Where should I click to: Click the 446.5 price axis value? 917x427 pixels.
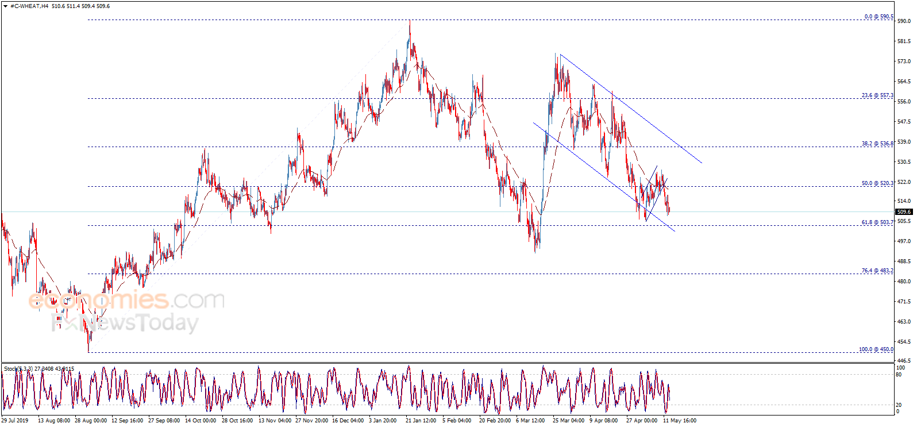[904, 361]
